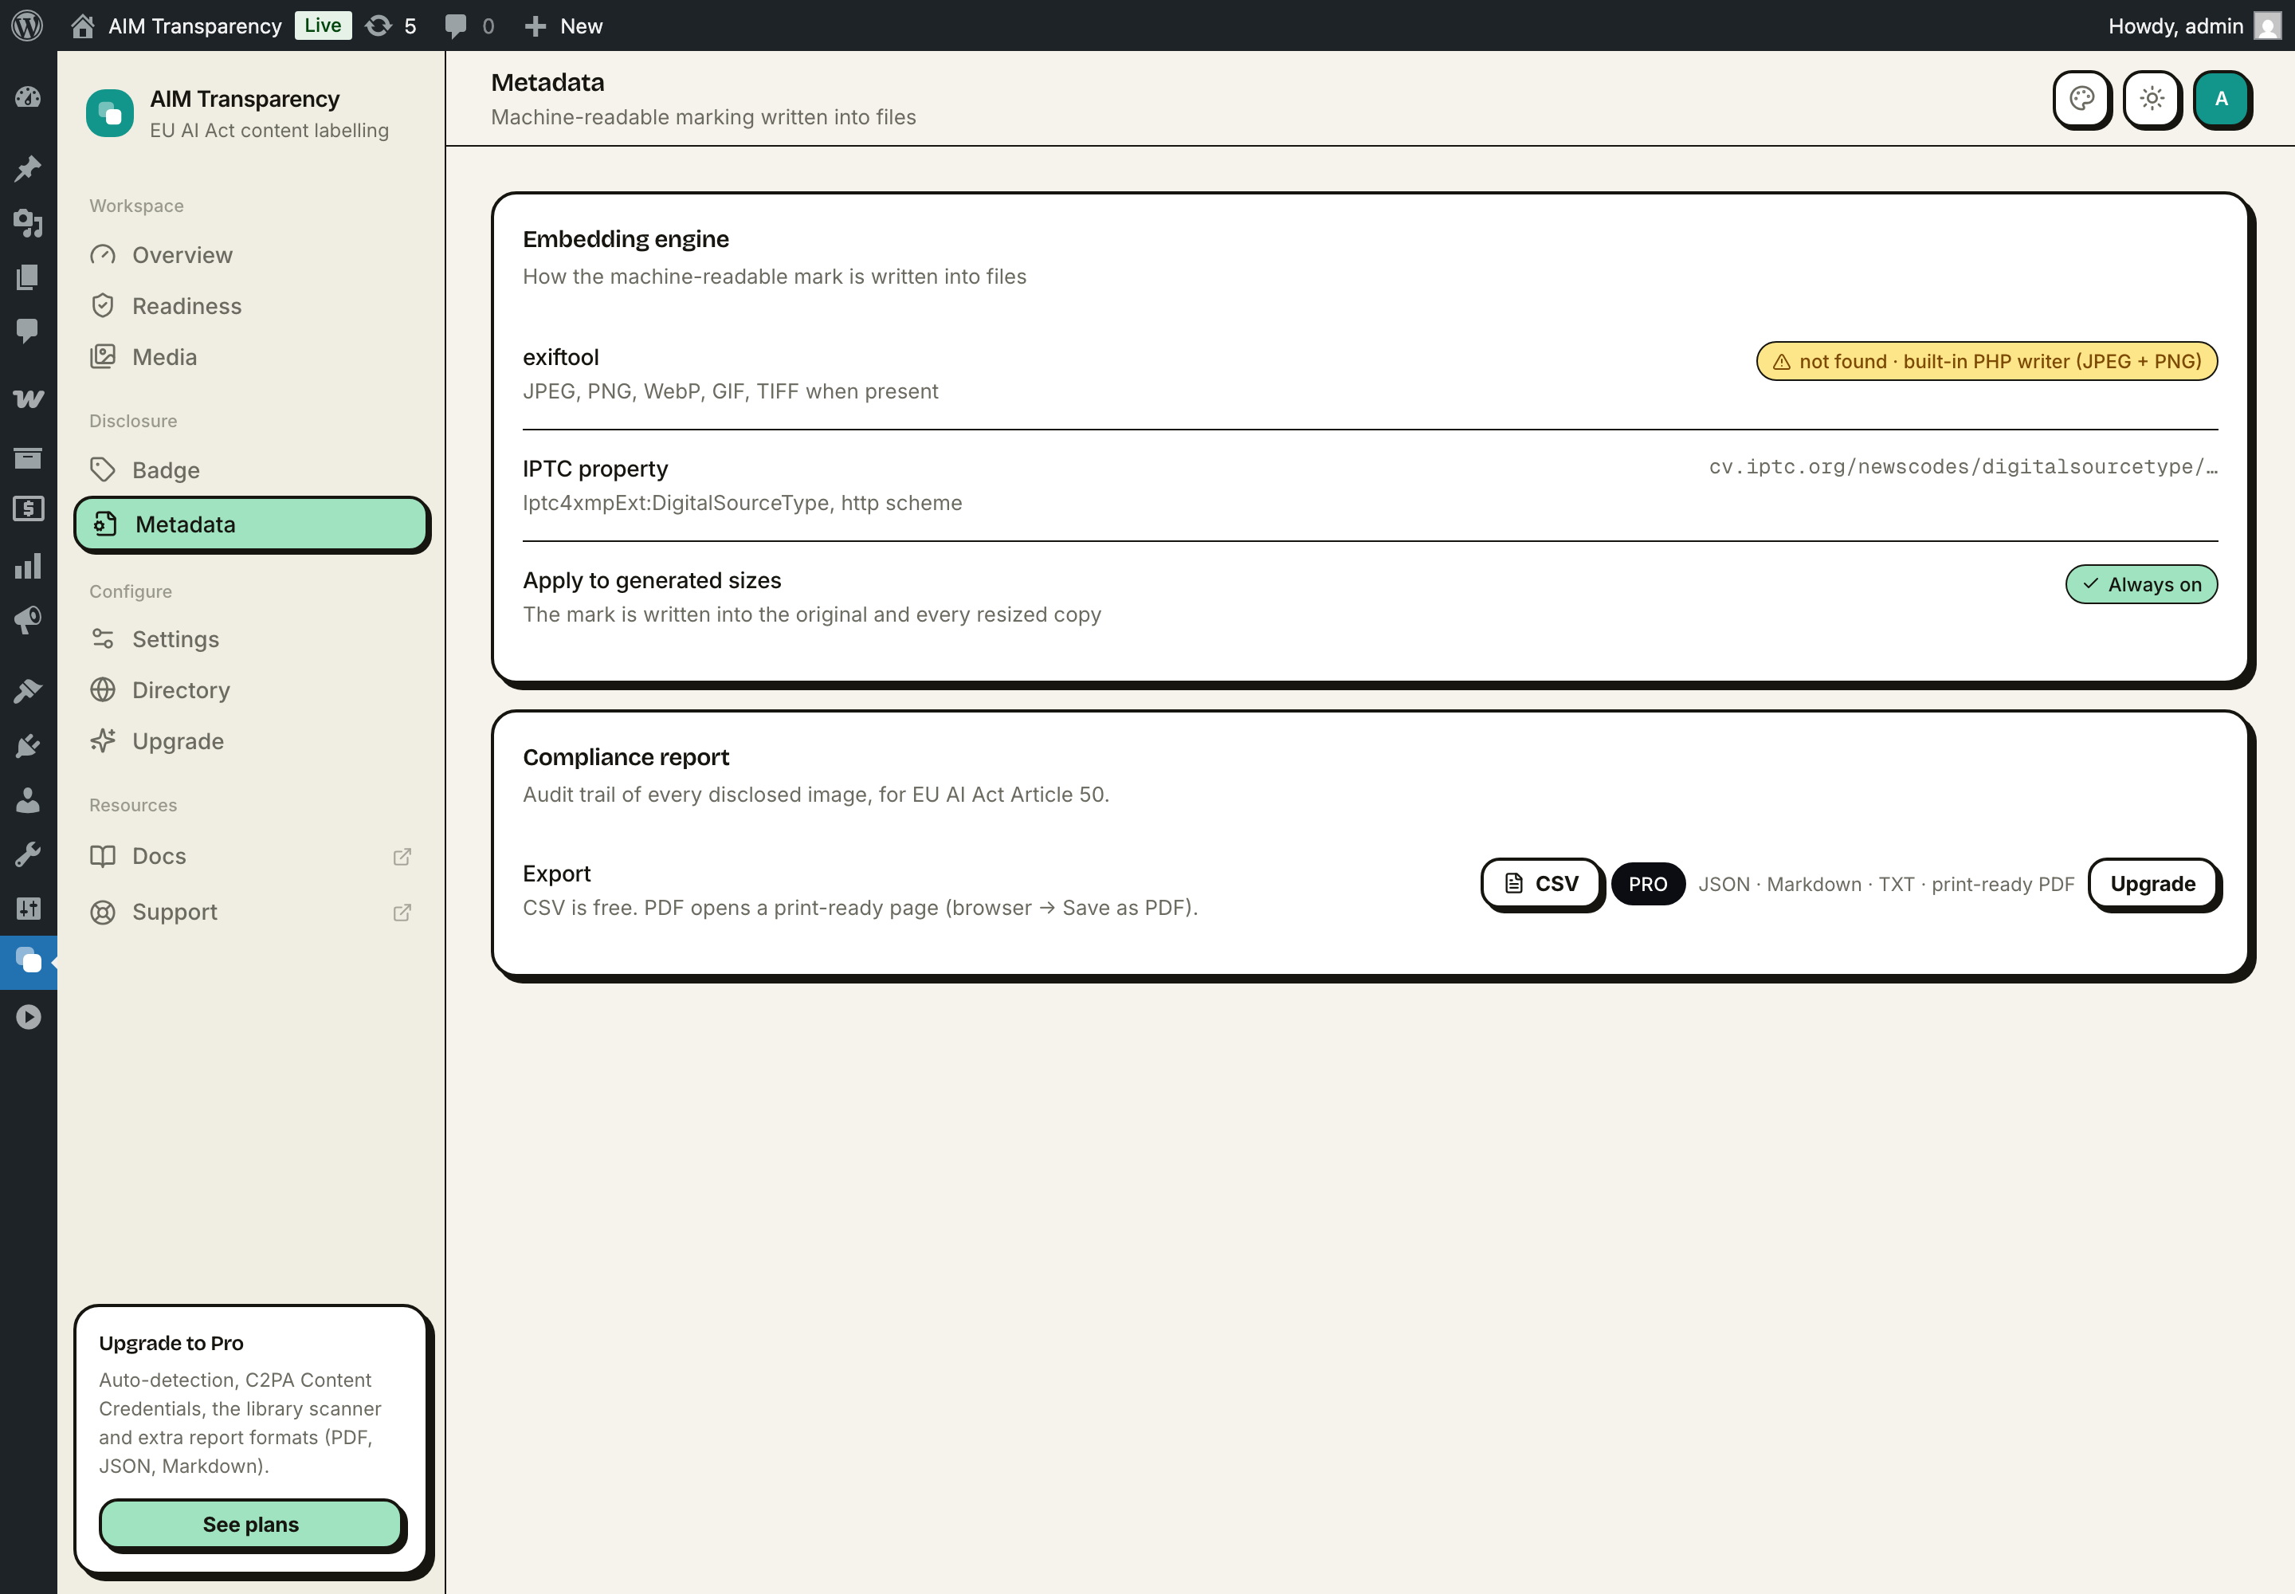2295x1594 pixels.
Task: Click Upgrade in the Compliance report card
Action: pos(2153,884)
